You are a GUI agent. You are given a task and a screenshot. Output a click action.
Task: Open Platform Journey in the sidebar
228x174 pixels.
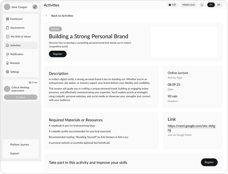(x=20, y=145)
